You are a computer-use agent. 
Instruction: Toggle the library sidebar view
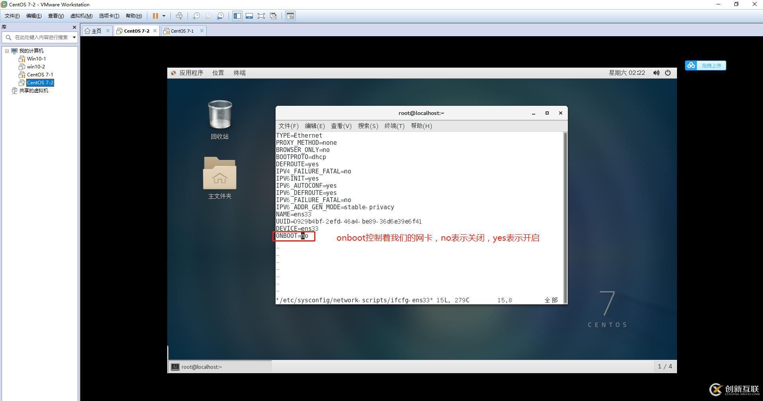click(237, 16)
